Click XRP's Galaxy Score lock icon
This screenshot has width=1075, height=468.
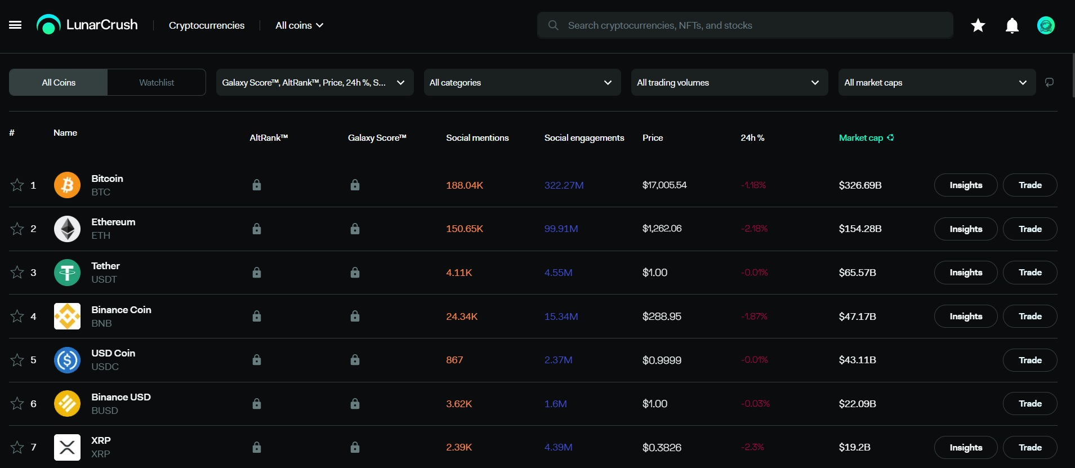click(x=355, y=447)
